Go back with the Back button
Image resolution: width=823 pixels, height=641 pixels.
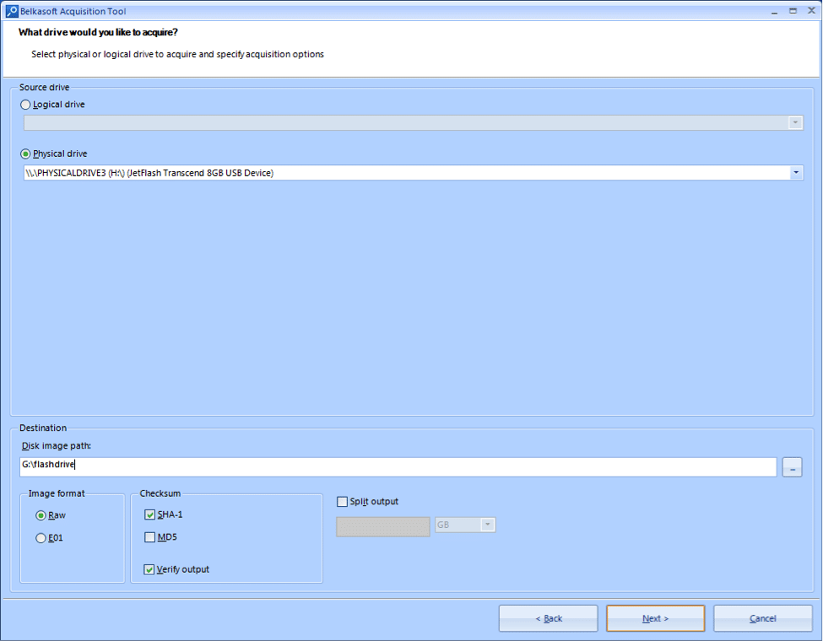tap(549, 618)
